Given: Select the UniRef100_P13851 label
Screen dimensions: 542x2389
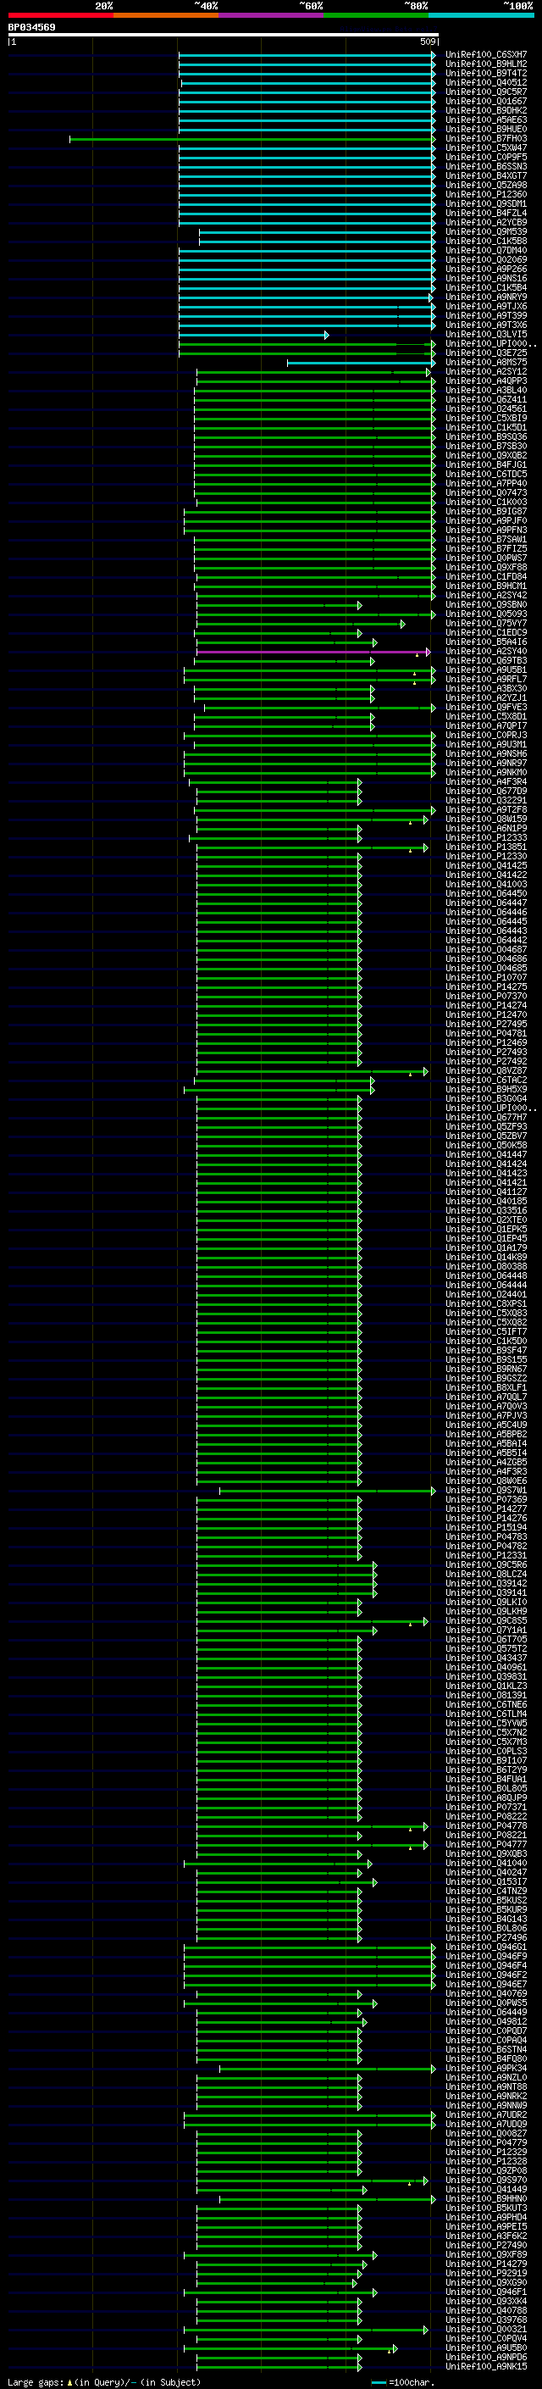Looking at the screenshot, I should point(486,847).
